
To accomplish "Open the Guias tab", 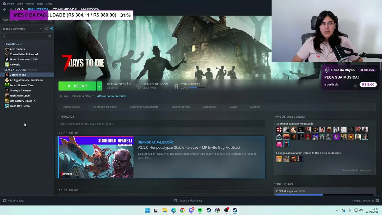I will 233,107.
